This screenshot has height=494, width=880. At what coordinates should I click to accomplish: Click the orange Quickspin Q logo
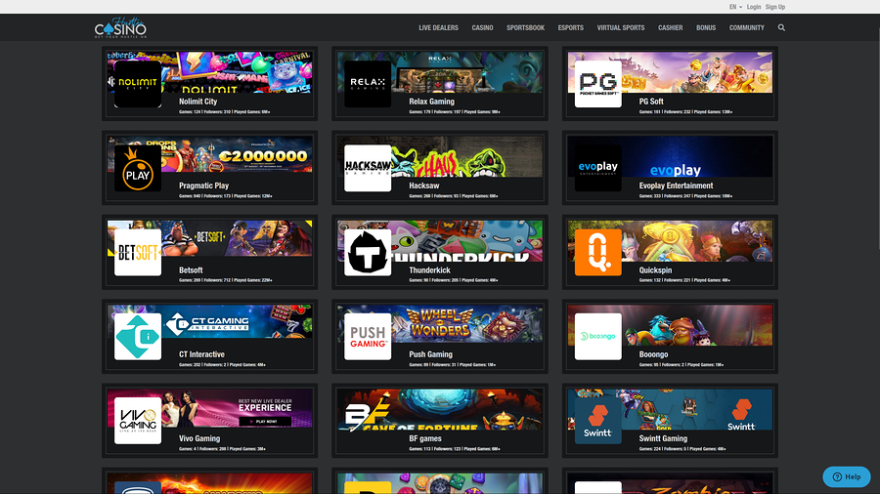tap(598, 253)
